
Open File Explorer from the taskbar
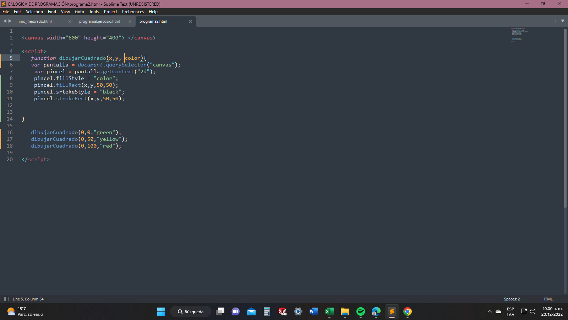tap(345, 312)
